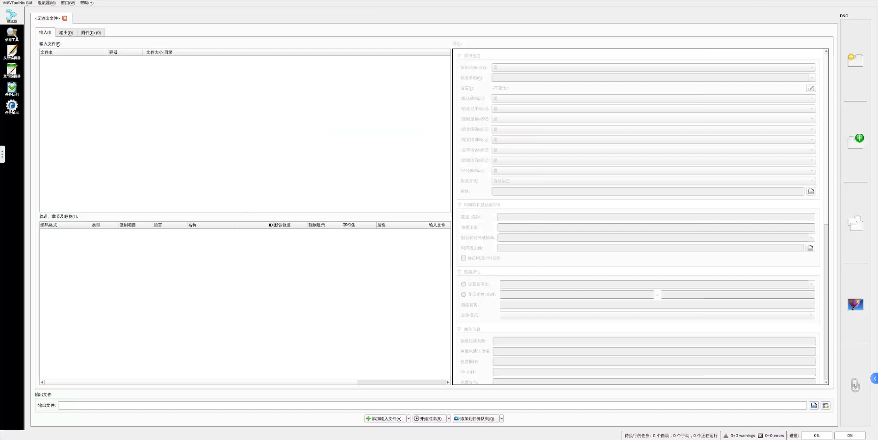Select the 显示宽度/高度 radio button
This screenshot has width=878, height=440.
pos(464,294)
